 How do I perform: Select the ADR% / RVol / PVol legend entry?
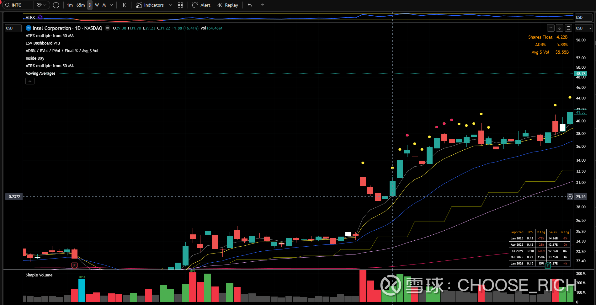point(62,51)
